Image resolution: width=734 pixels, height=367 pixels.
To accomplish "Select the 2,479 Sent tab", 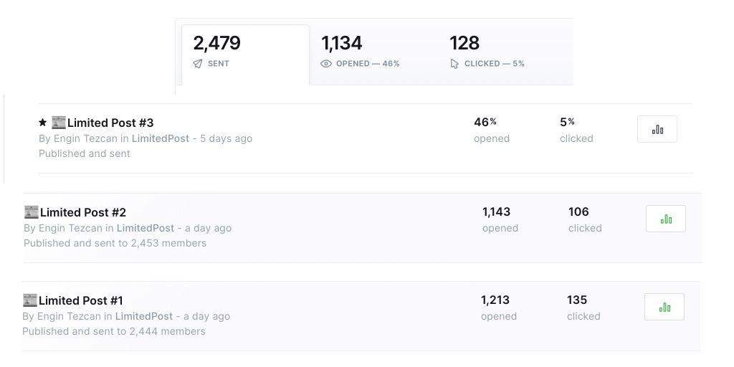I will 245,54.
